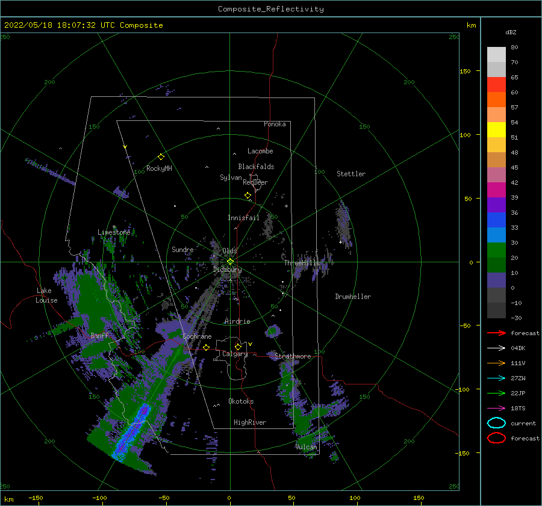
Task: Click the Vulcan town label
Action: coord(306,447)
